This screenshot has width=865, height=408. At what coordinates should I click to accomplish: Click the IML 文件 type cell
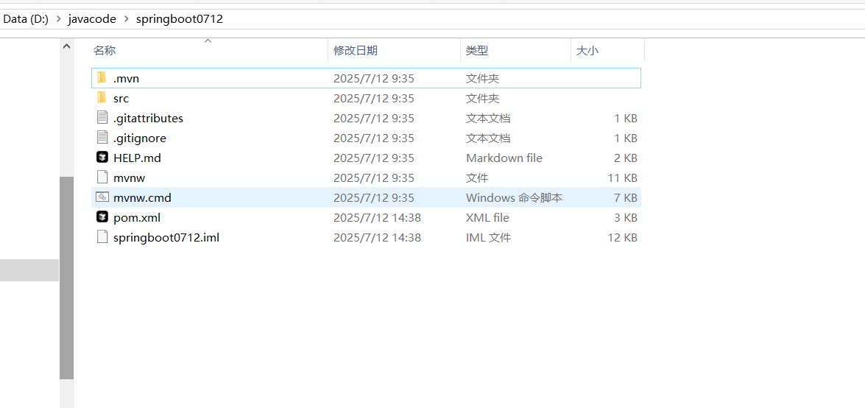[488, 237]
